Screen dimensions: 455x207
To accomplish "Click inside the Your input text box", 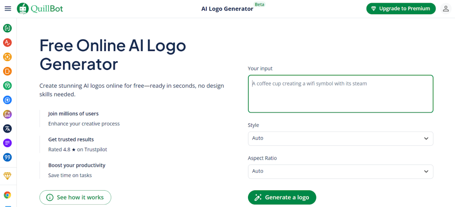I will (x=340, y=94).
